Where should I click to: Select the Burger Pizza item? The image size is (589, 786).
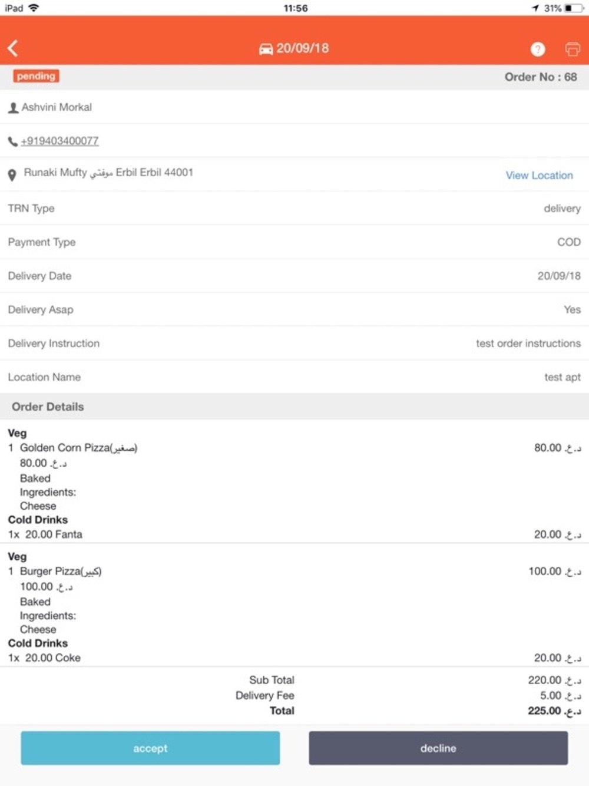(x=61, y=572)
